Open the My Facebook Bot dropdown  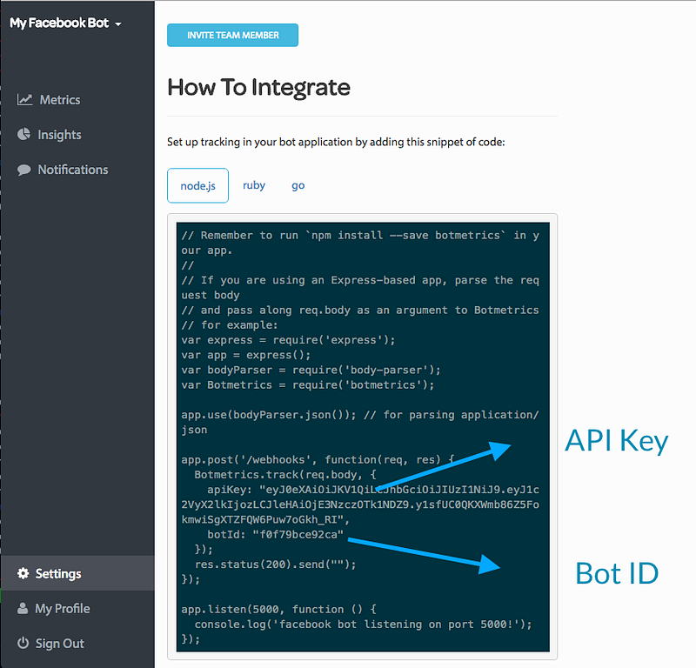click(x=66, y=23)
